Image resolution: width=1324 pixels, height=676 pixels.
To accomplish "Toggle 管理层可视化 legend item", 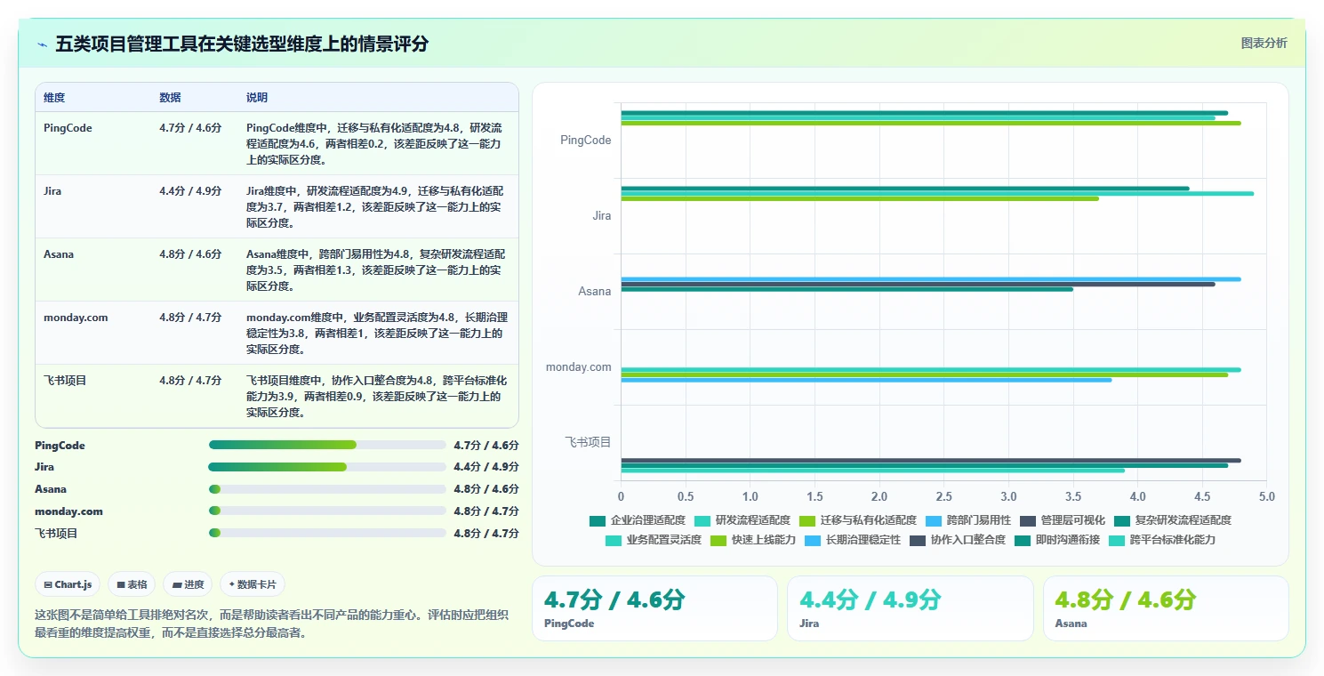I will [x=1063, y=520].
